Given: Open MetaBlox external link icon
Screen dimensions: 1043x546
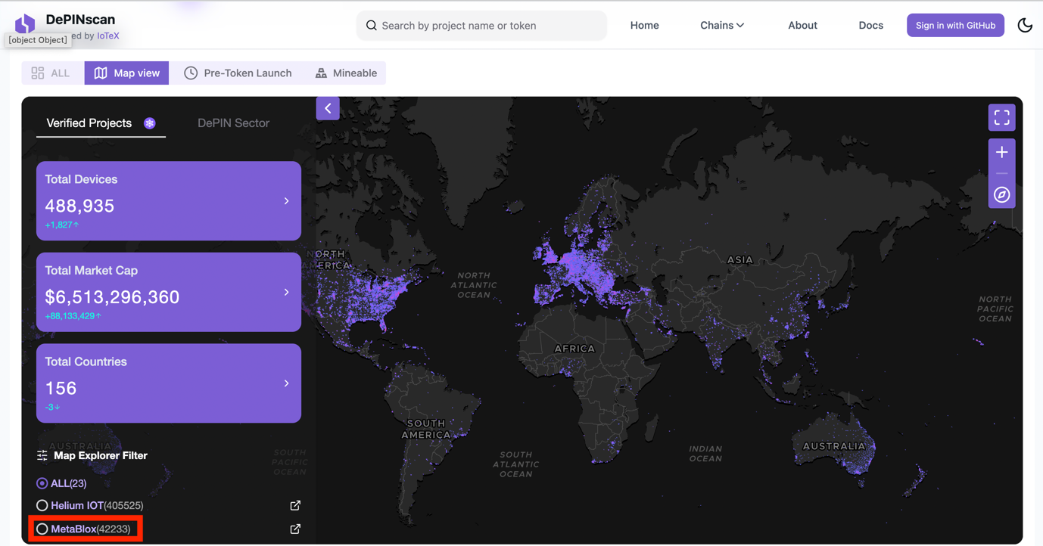Looking at the screenshot, I should coord(295,529).
